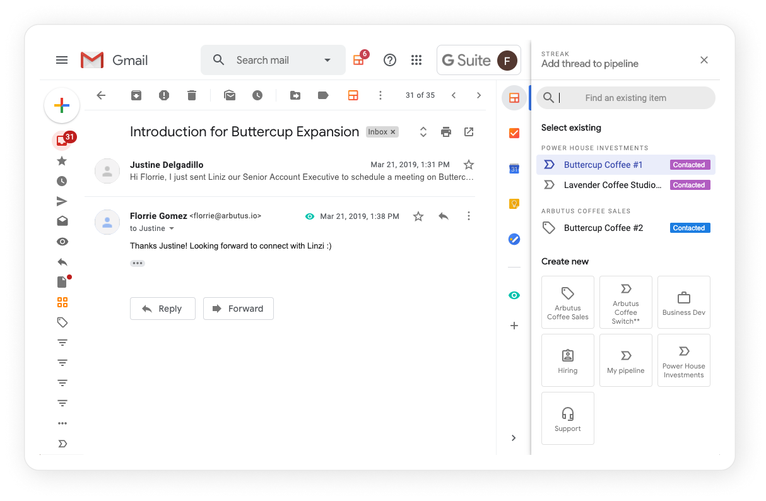This screenshot has width=766, height=501.
Task: Close the Add thread to pipeline panel
Action: coord(704,60)
